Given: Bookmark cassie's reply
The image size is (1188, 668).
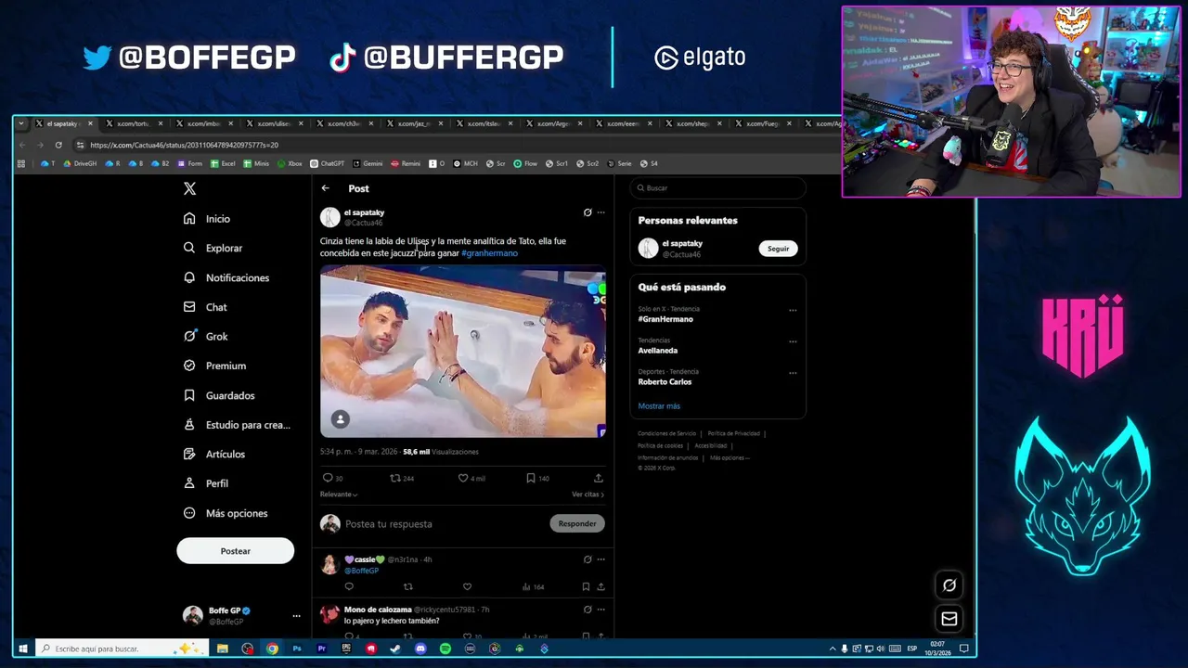Looking at the screenshot, I should [586, 586].
